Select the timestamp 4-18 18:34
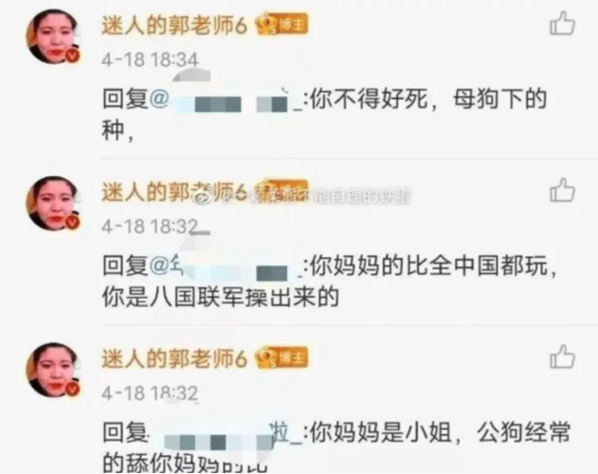598x474 pixels. (x=149, y=60)
